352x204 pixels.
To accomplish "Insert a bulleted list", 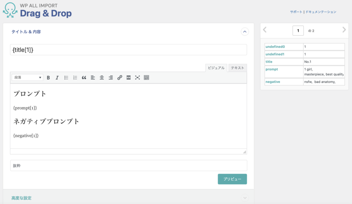I will (x=66, y=77).
